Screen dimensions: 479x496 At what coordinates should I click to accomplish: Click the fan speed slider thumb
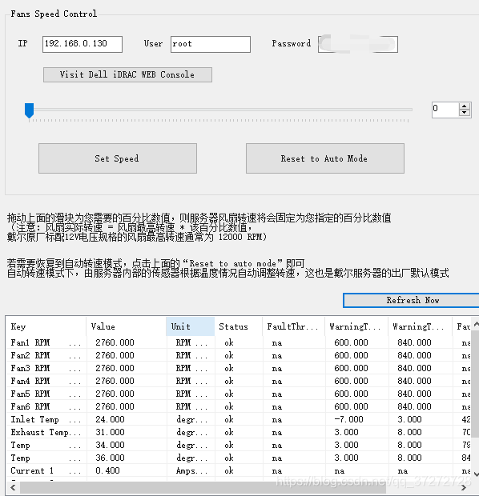[29, 110]
